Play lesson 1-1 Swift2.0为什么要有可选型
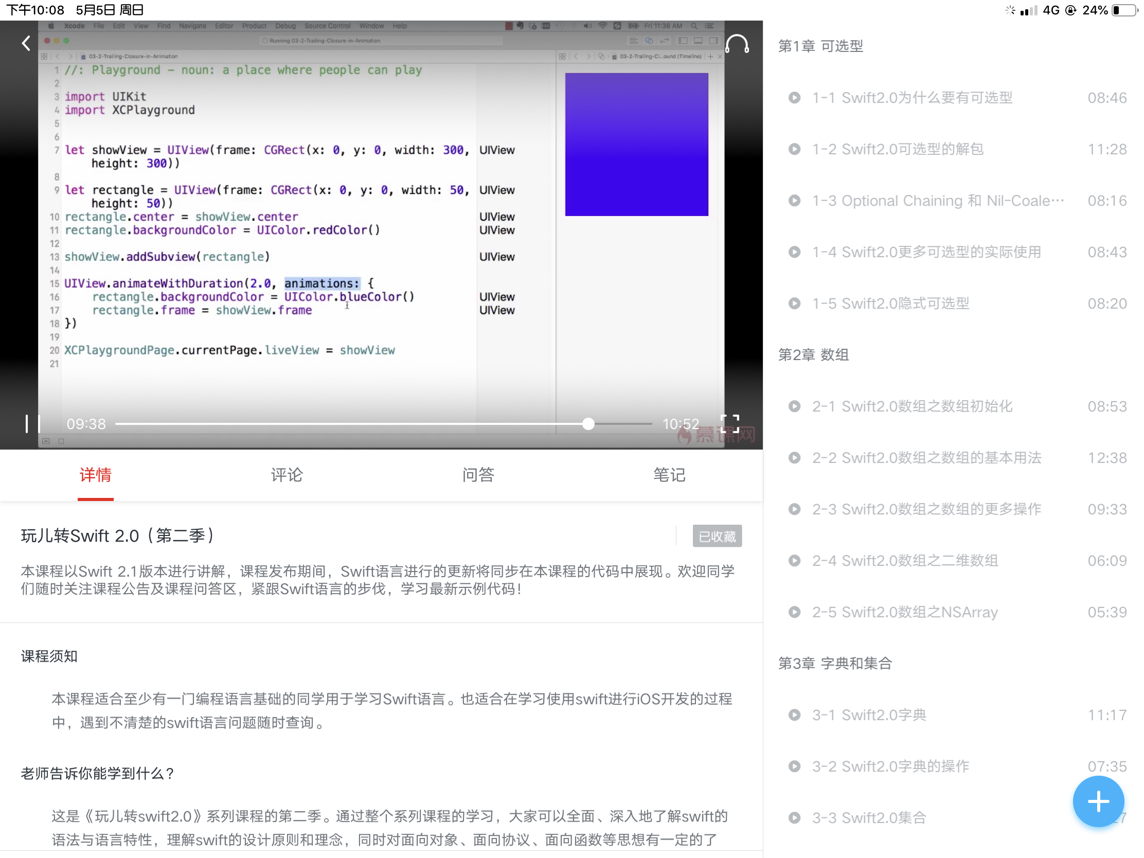The image size is (1144, 858). (911, 98)
